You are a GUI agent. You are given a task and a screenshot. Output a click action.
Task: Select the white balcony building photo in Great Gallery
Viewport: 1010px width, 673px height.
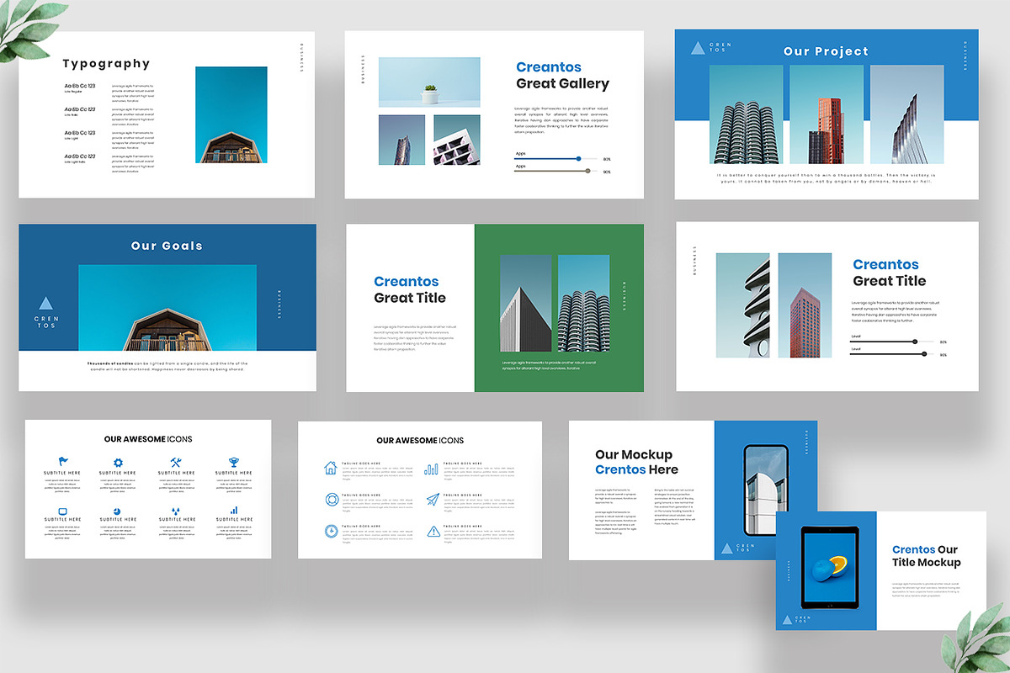pyautogui.click(x=457, y=140)
